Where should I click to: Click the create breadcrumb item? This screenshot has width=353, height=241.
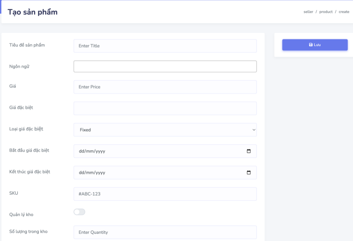click(344, 12)
